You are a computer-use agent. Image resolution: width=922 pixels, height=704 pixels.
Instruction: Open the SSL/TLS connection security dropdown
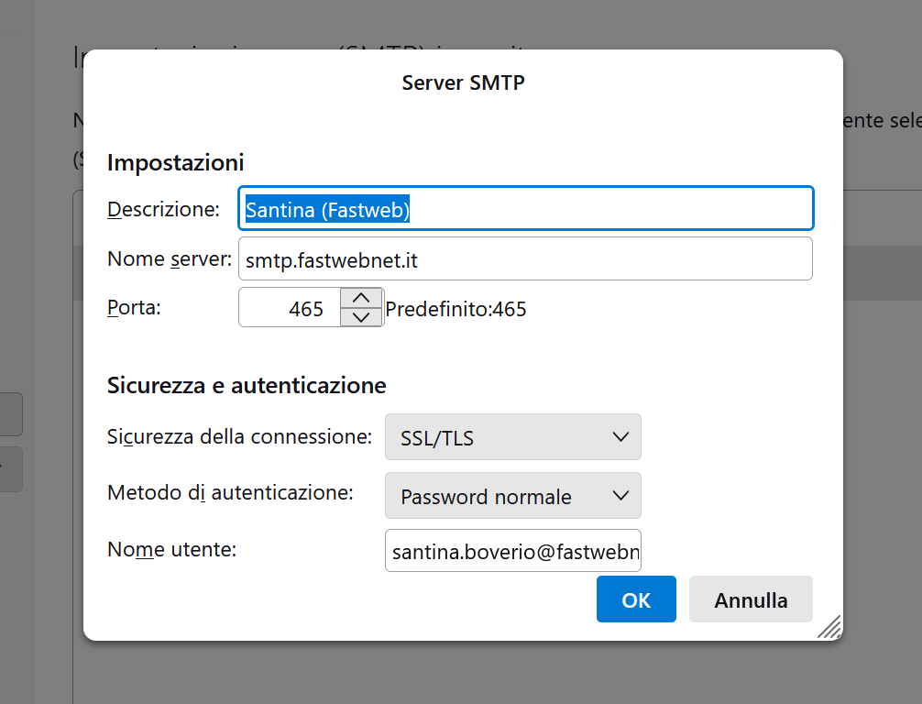512,437
